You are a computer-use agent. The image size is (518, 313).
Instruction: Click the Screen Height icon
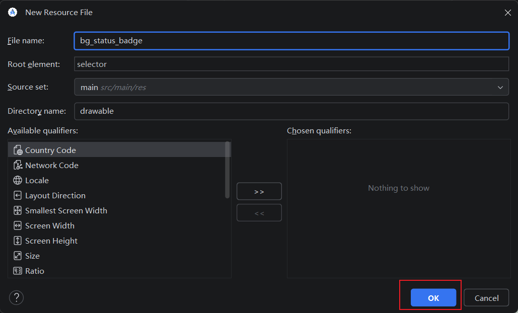[x=18, y=241]
